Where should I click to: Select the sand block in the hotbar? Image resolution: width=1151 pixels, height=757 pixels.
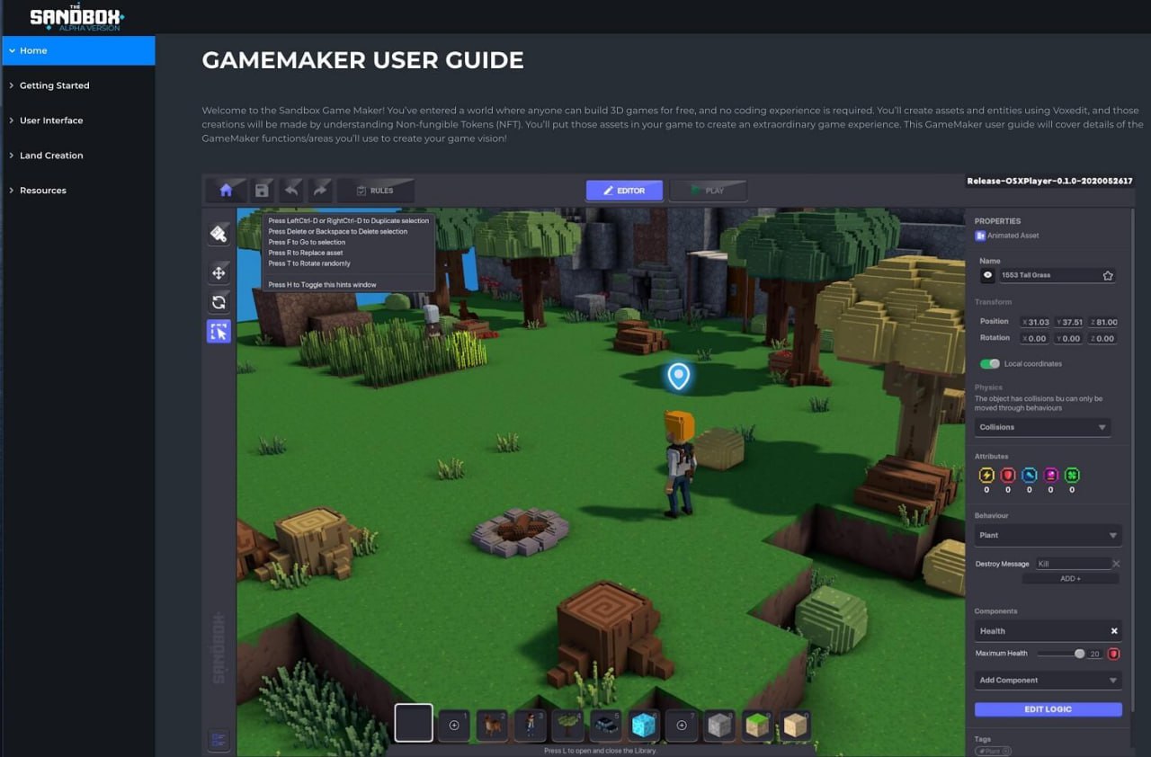pos(795,725)
